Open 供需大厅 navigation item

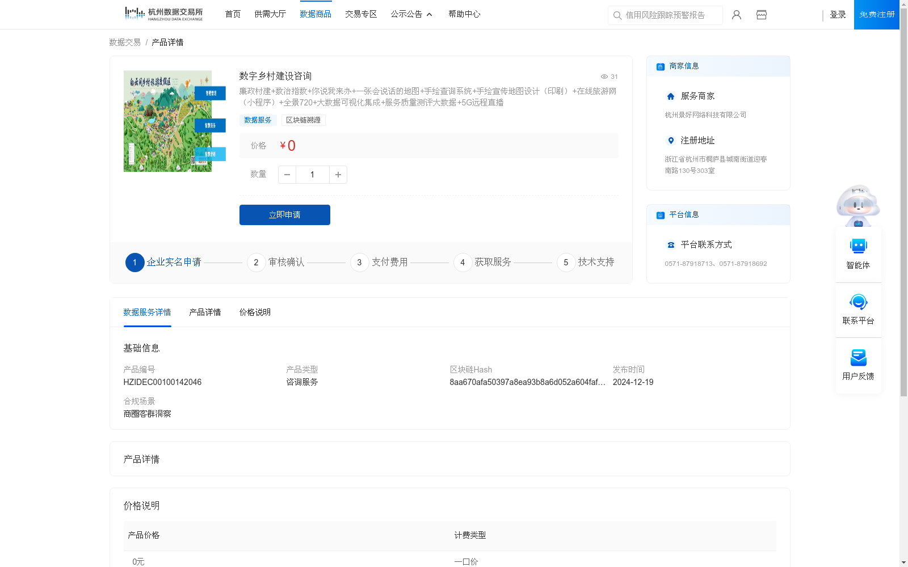click(270, 14)
